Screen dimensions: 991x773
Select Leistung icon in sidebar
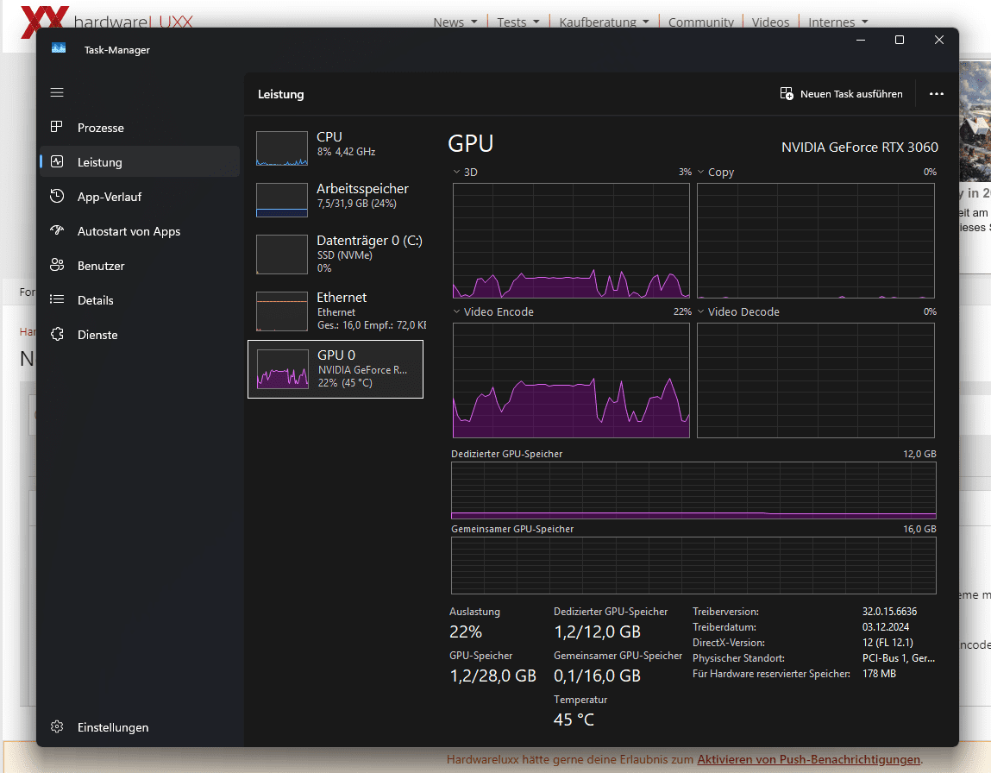57,162
